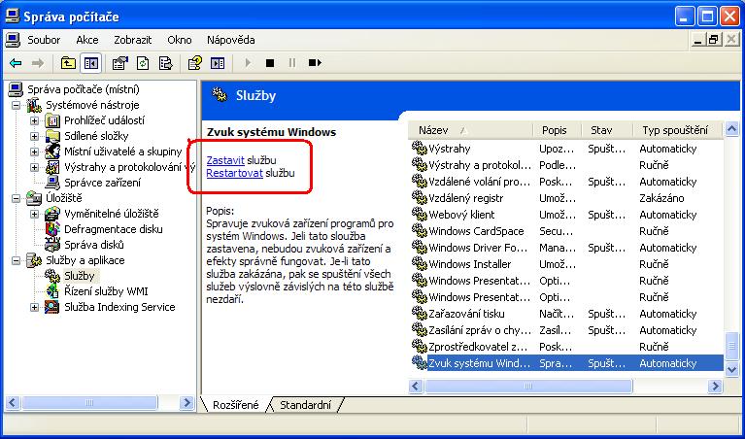
Task: Click the Prohlížeč událostí tree icon
Action: click(52, 120)
